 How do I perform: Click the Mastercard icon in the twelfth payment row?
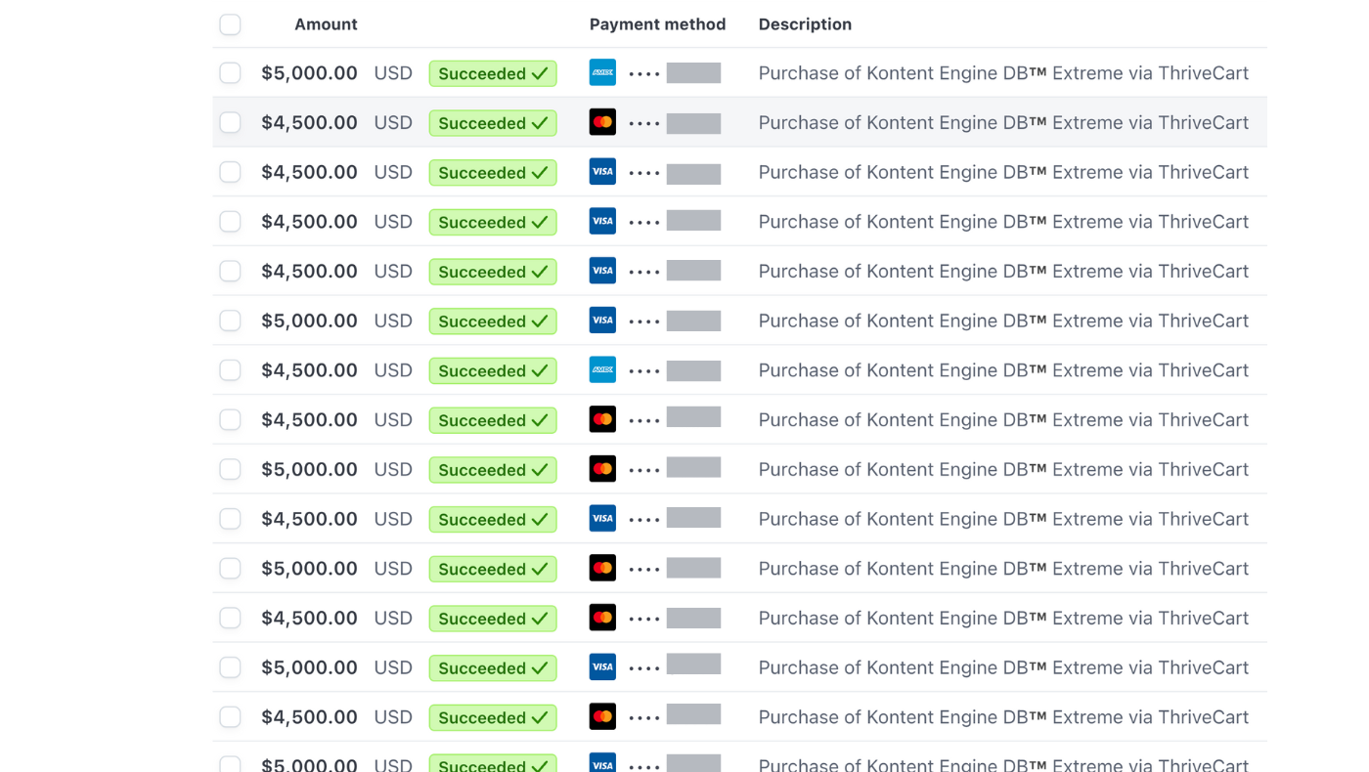pyautogui.click(x=602, y=618)
